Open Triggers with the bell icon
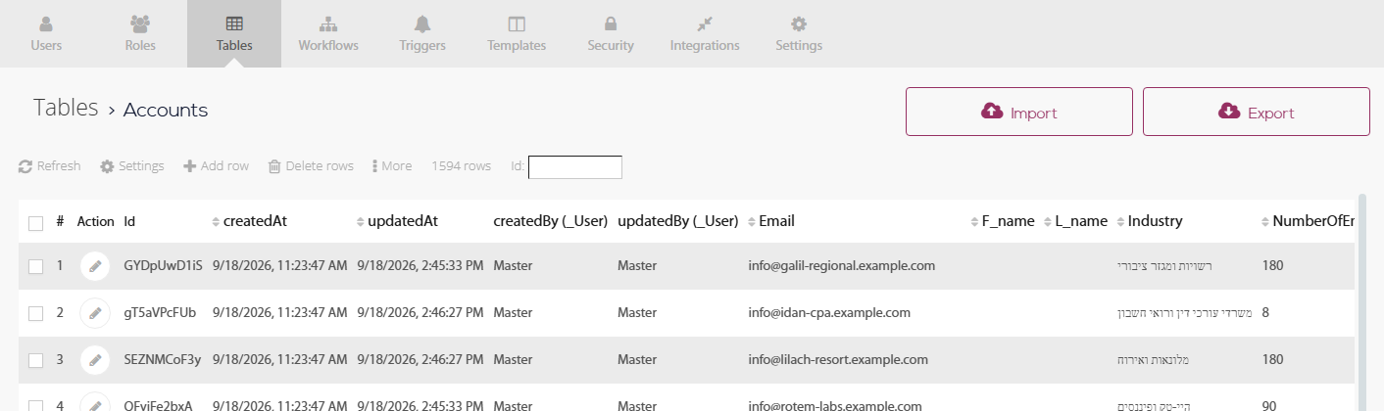Screen dimensions: 1384x411 pos(422,23)
